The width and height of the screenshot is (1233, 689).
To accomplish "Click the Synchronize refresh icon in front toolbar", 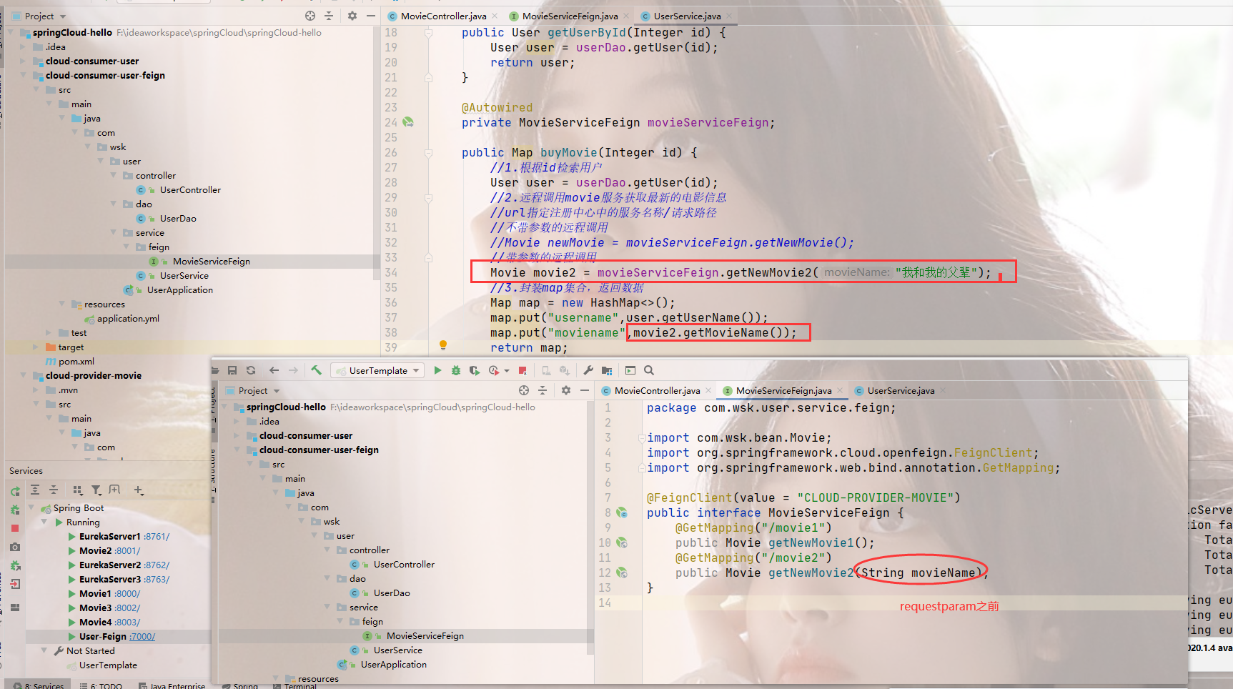I will (x=251, y=370).
